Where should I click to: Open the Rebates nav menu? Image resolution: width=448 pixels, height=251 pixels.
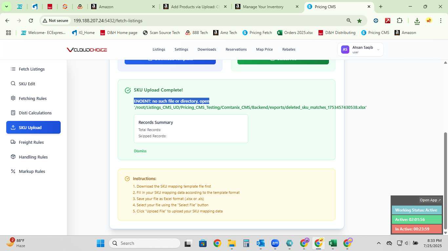point(289,49)
